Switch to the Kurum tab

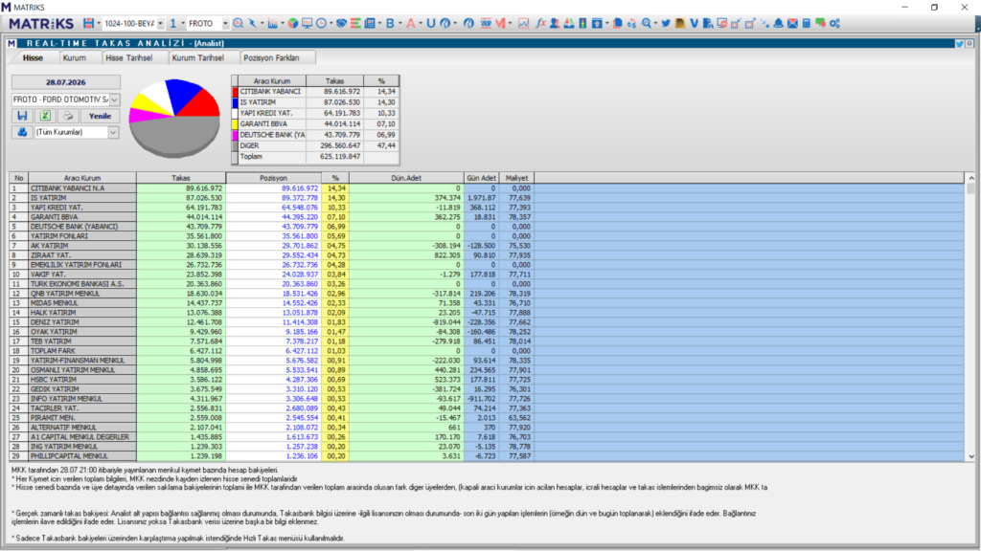coord(75,57)
